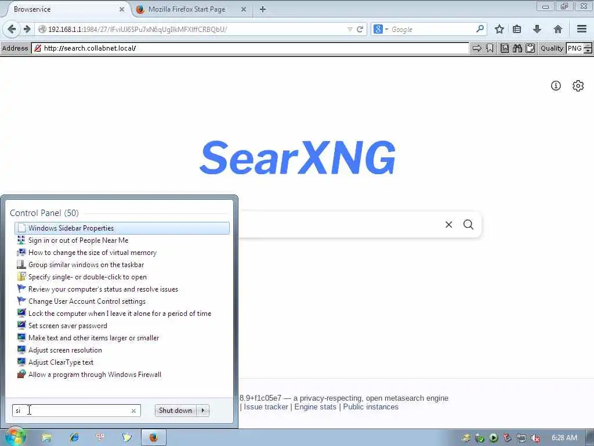Click the Windows Start orb
The width and height of the screenshot is (594, 446).
(x=15, y=437)
